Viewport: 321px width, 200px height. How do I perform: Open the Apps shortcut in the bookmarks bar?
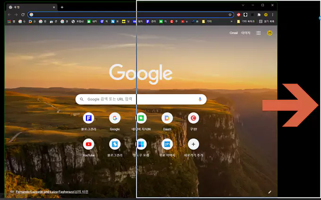tap(11, 22)
